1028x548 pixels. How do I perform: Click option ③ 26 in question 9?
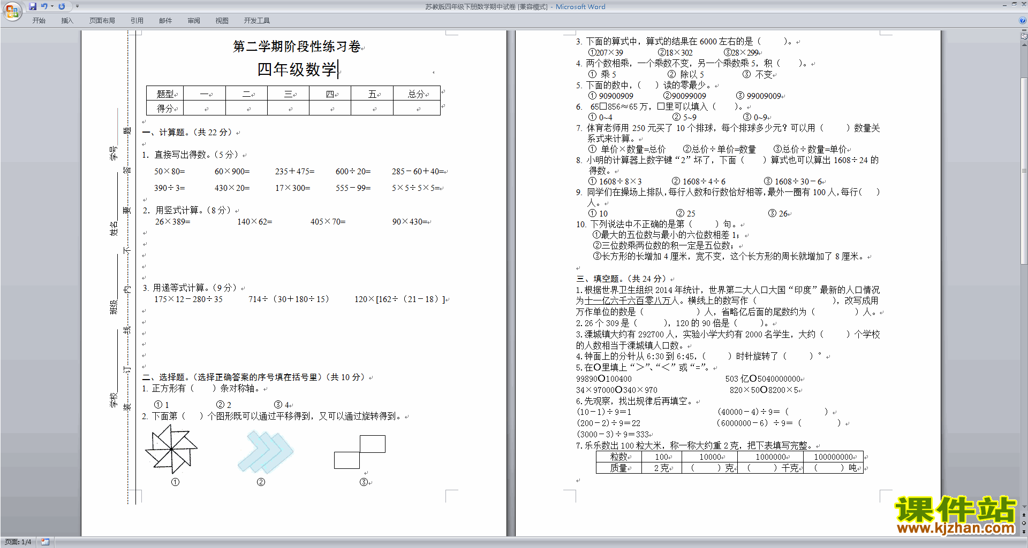pos(778,213)
